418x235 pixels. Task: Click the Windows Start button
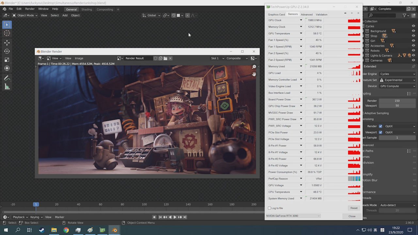[x=6, y=230]
